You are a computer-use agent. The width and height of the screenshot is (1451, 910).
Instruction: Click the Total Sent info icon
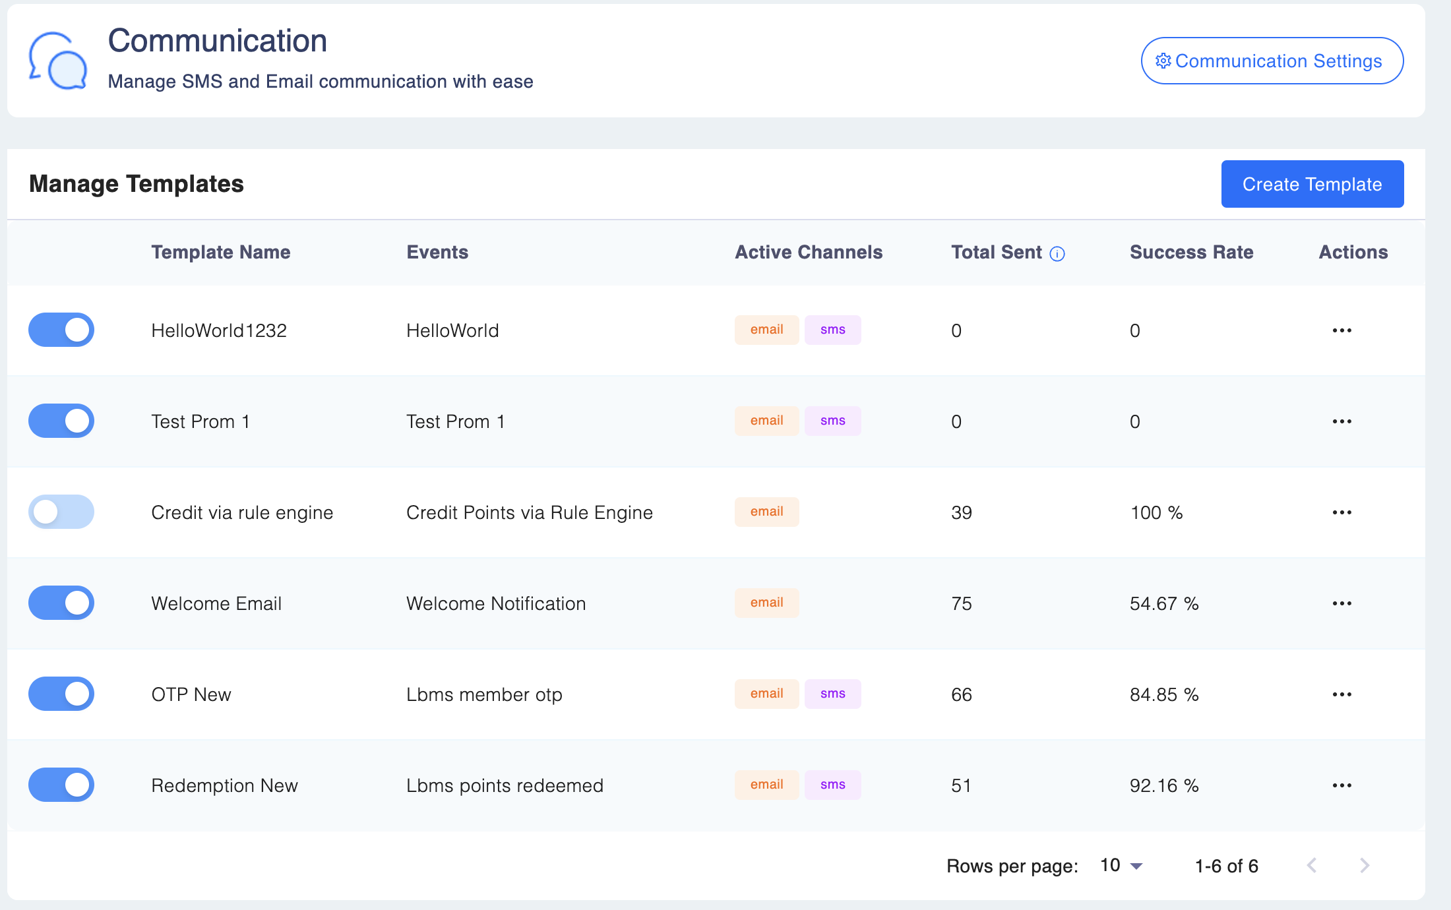tap(1057, 254)
